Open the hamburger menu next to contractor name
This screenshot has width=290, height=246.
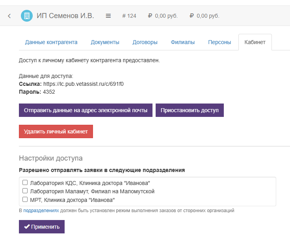108,16
